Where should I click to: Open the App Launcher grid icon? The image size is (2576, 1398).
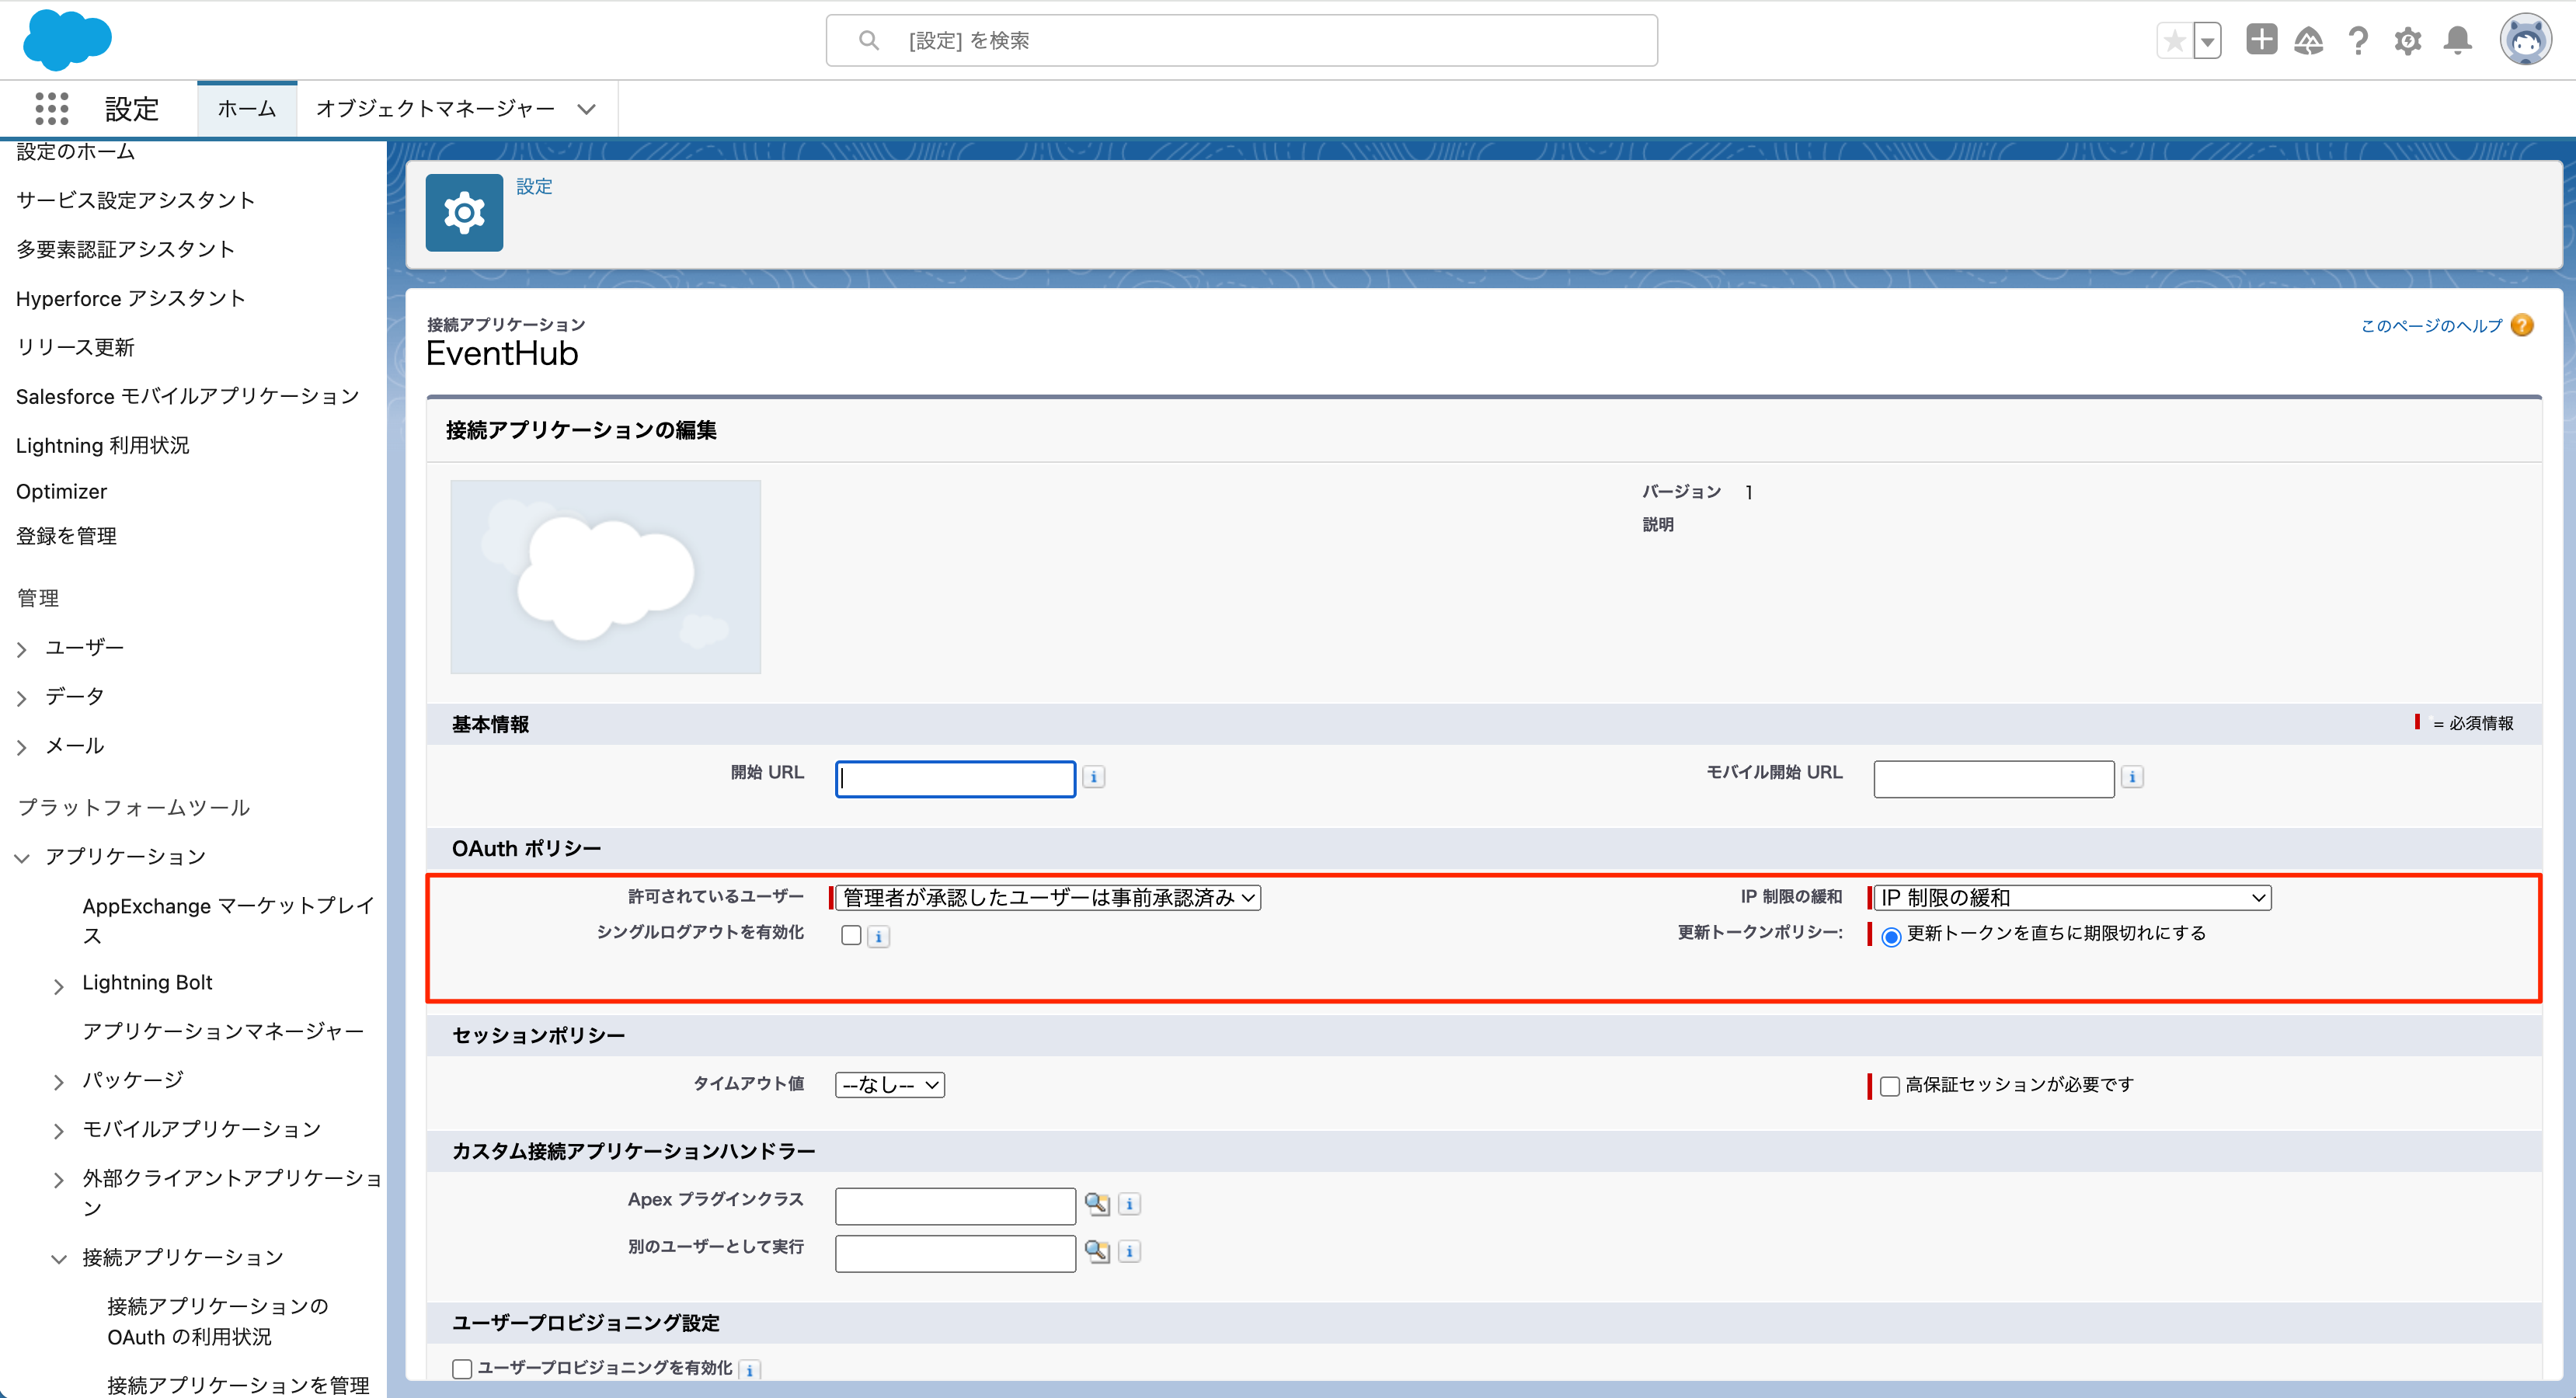52,108
